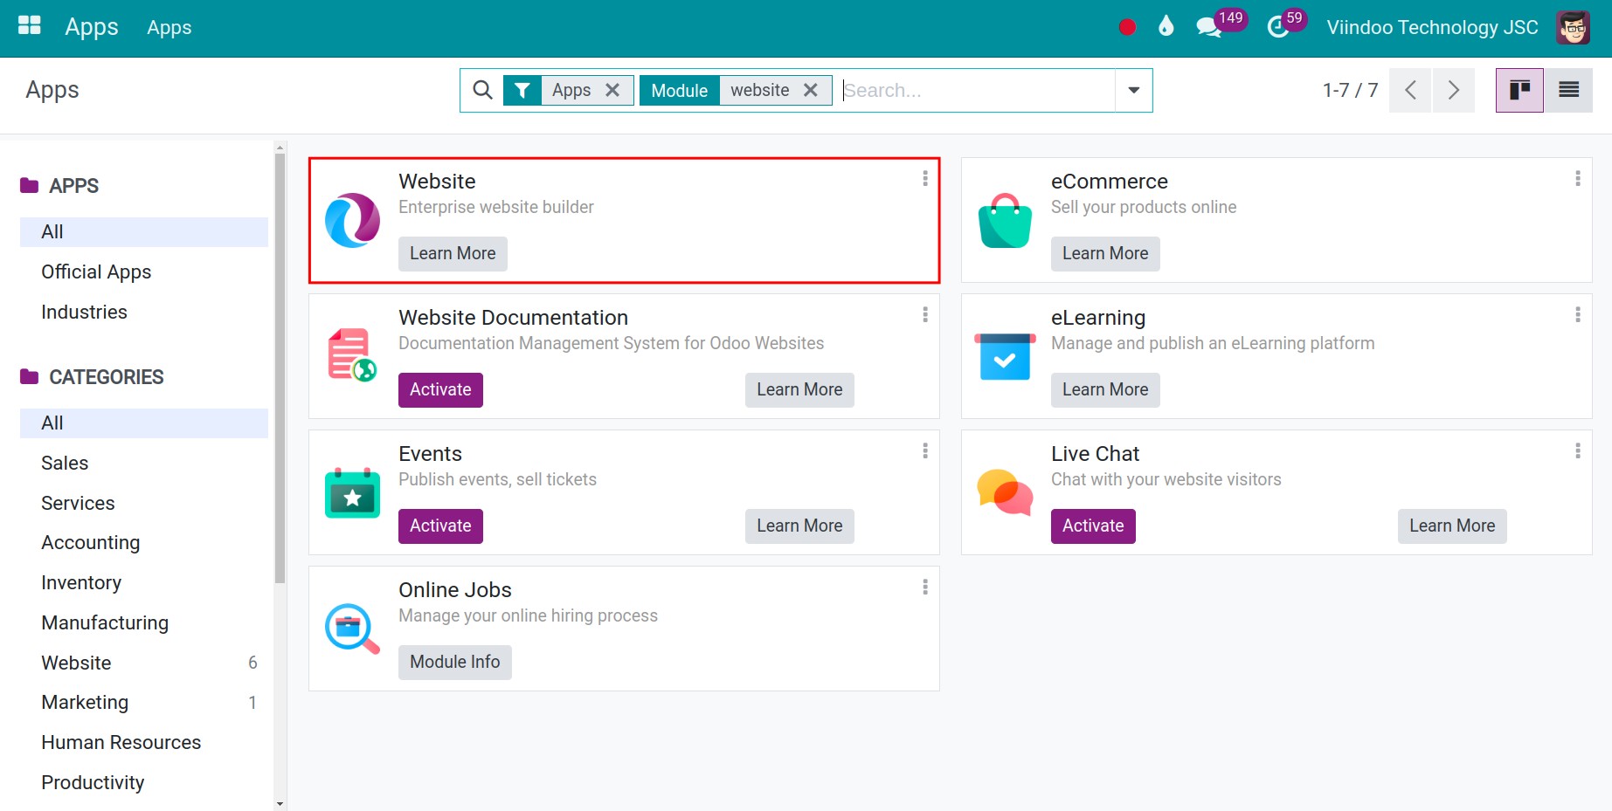Select All under CATEGORIES

pos(144,423)
